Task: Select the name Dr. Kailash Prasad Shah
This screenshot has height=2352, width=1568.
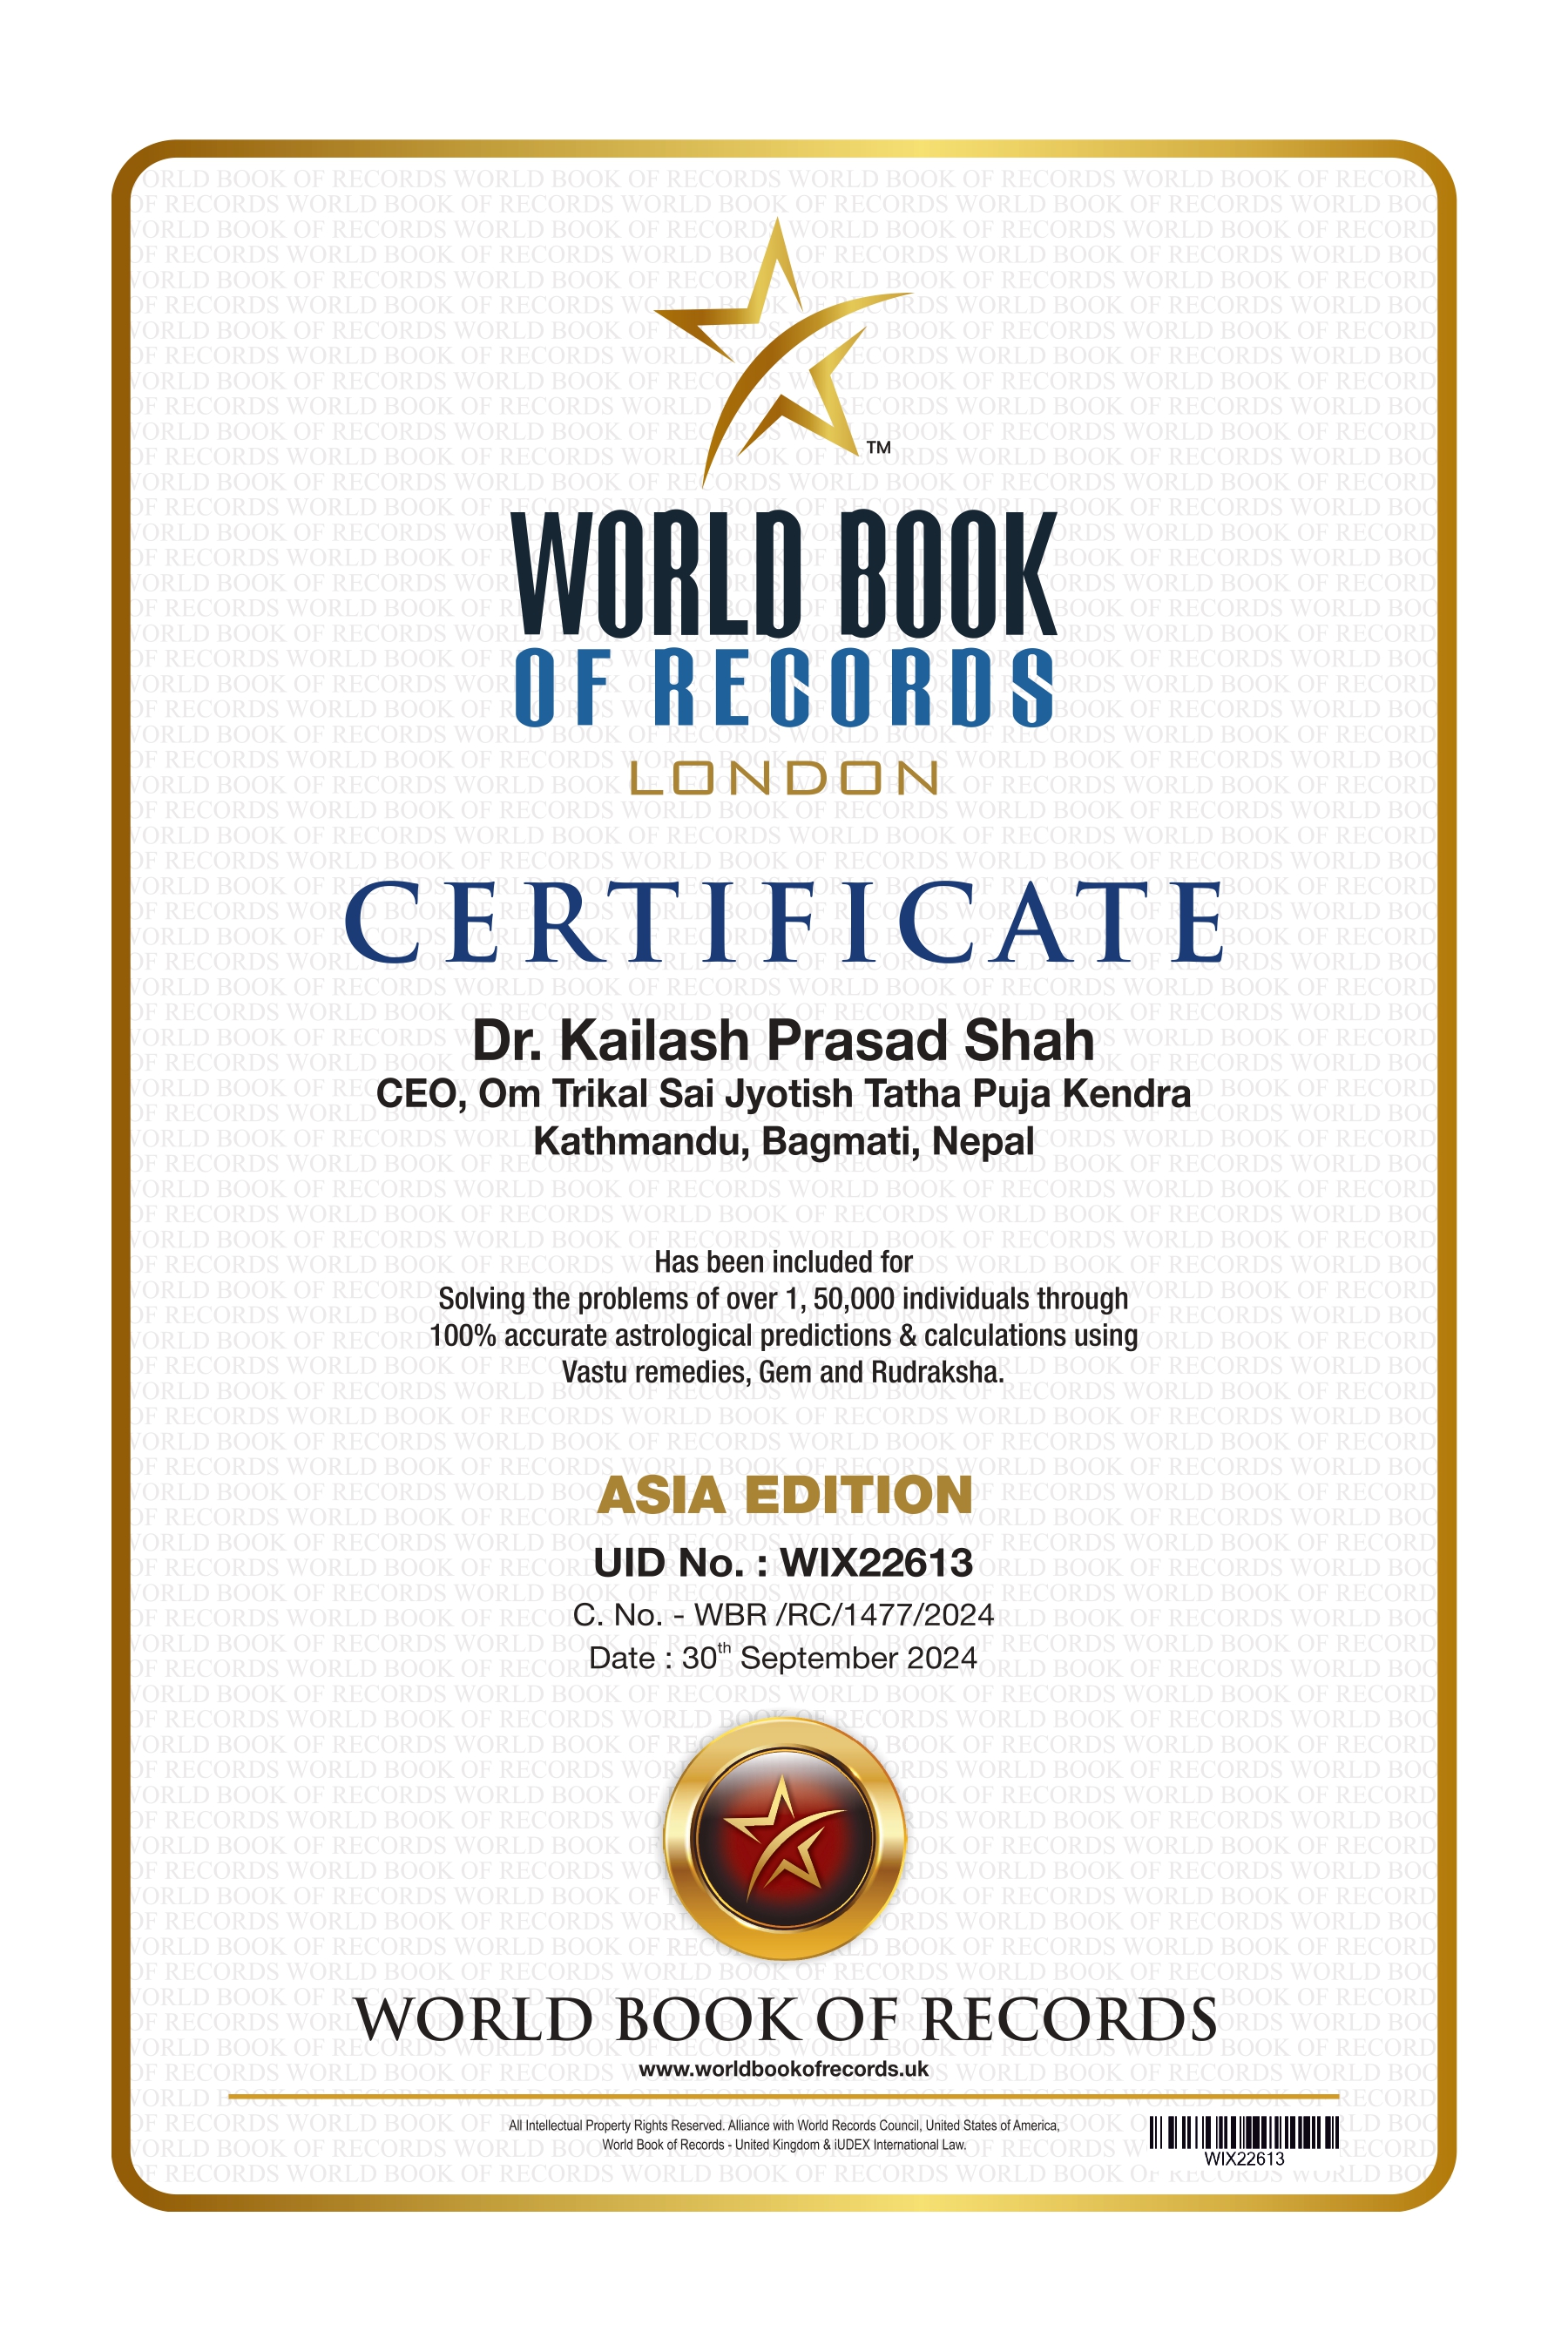Action: [783, 1041]
